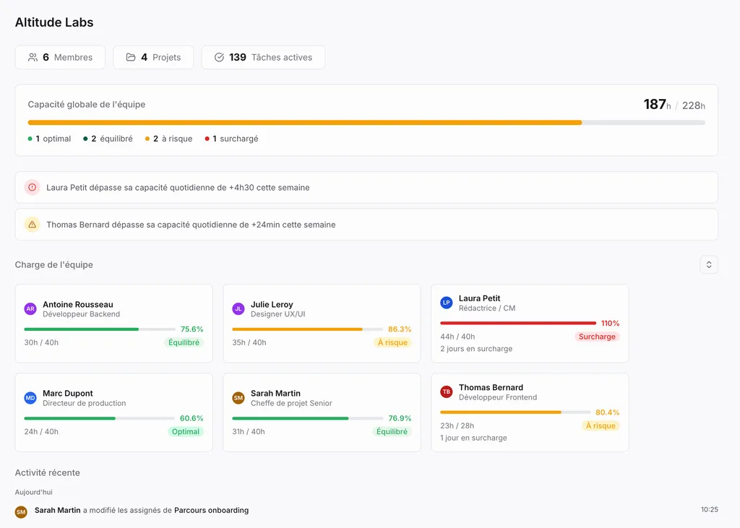The height and width of the screenshot is (528, 740).
Task: Click Laura Petit's red 110% load bar
Action: [x=518, y=323]
